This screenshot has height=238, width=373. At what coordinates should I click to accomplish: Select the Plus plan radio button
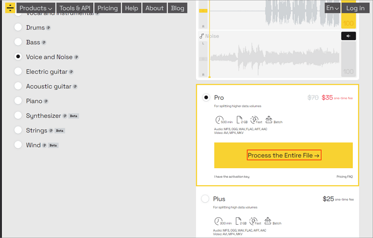point(205,199)
